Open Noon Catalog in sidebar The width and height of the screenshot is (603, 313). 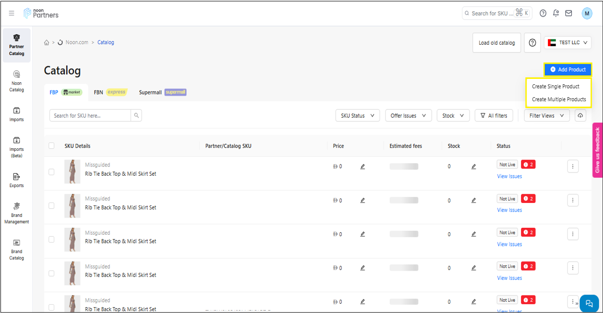[x=17, y=81]
